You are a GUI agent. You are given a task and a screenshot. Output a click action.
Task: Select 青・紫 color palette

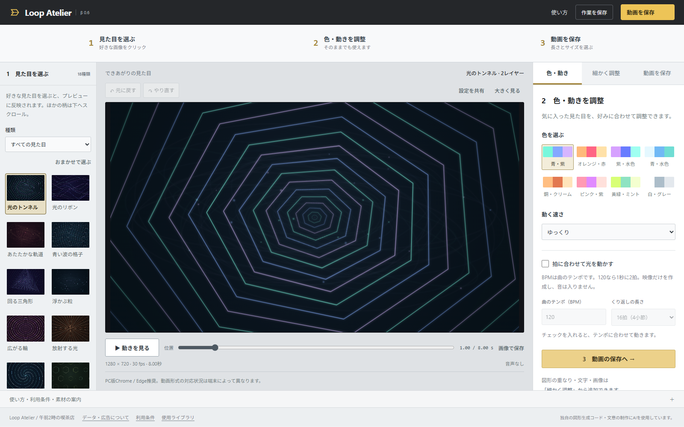[x=557, y=157]
